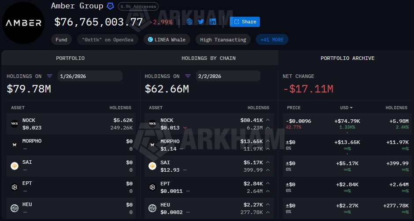Sort by USD column dropdown arrow
Image resolution: width=414 pixels, height=221 pixels.
pos(351,108)
